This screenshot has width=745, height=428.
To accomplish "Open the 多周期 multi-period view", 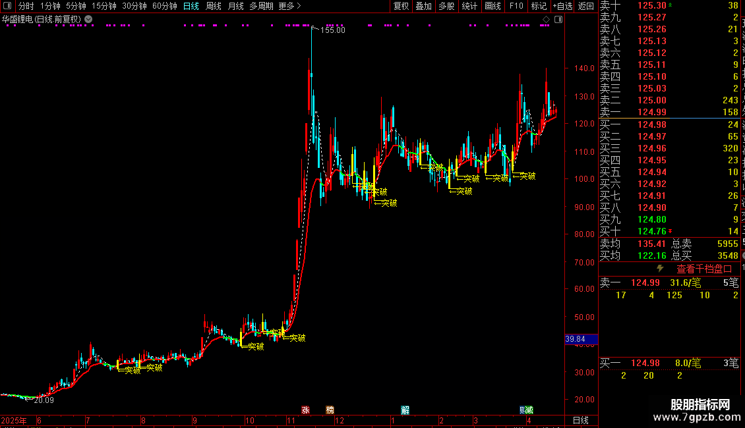I will pyautogui.click(x=261, y=6).
